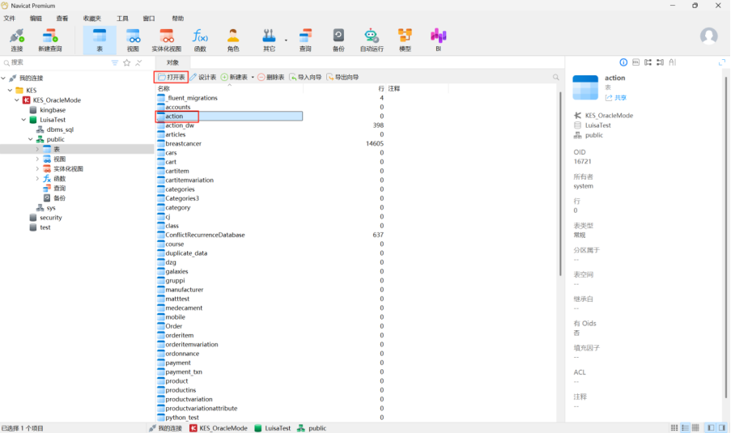Click the Share (共享) link

[x=615, y=97]
